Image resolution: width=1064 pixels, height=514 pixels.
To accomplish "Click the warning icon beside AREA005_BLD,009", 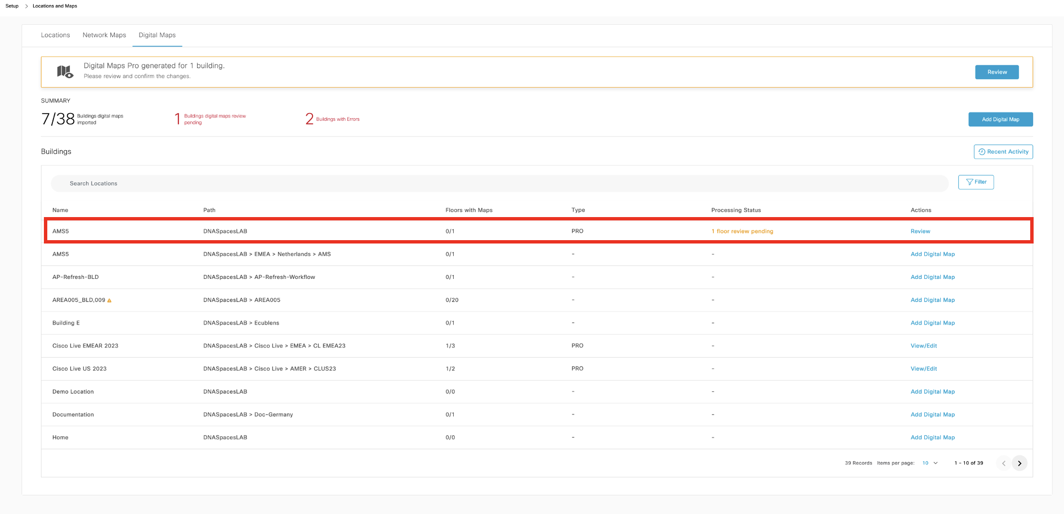I will click(x=109, y=300).
